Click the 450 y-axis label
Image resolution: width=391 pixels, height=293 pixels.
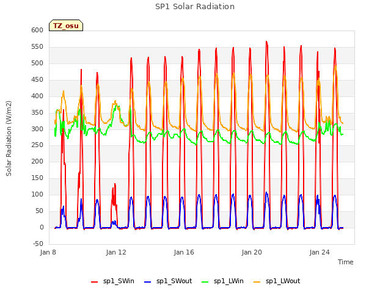point(37,79)
